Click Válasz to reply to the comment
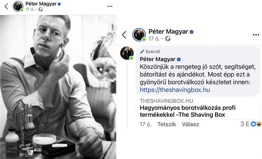This screenshot has height=159, width=262. pyautogui.click(x=190, y=124)
